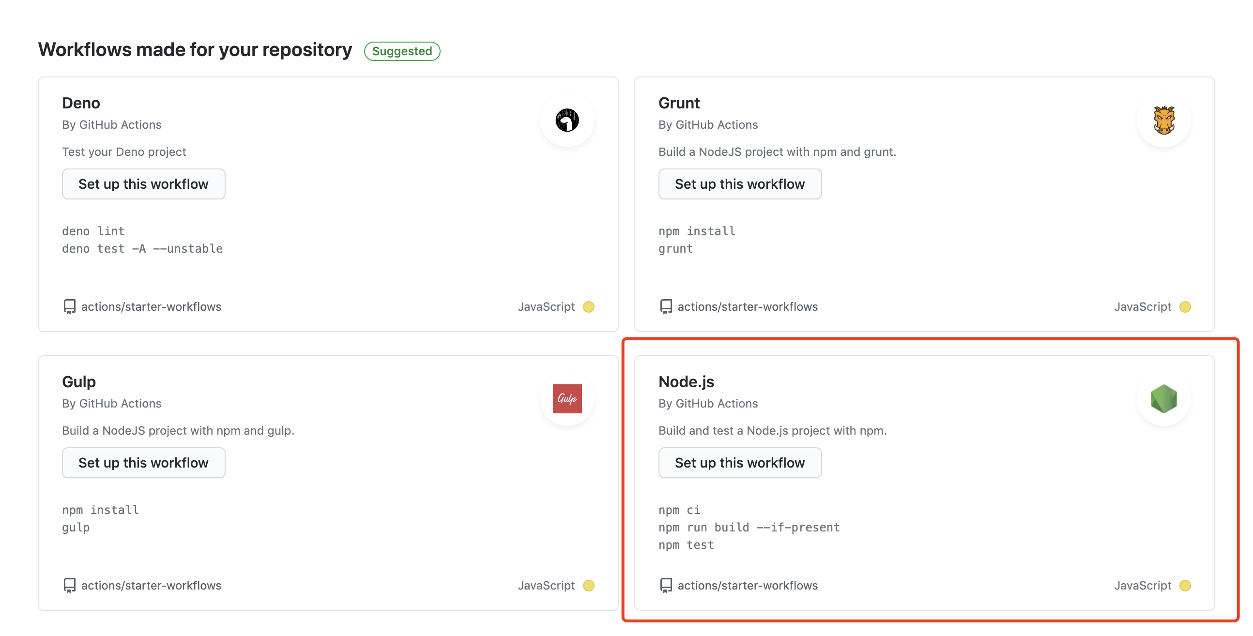Image resolution: width=1253 pixels, height=636 pixels.
Task: Click JavaScript language label in Grunt card
Action: 1143,307
